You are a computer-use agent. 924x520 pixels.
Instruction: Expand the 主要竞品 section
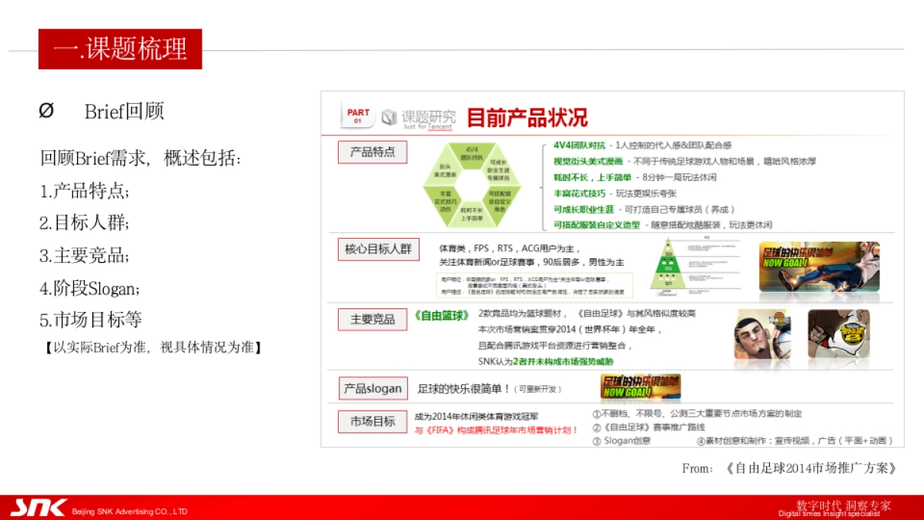[372, 319]
